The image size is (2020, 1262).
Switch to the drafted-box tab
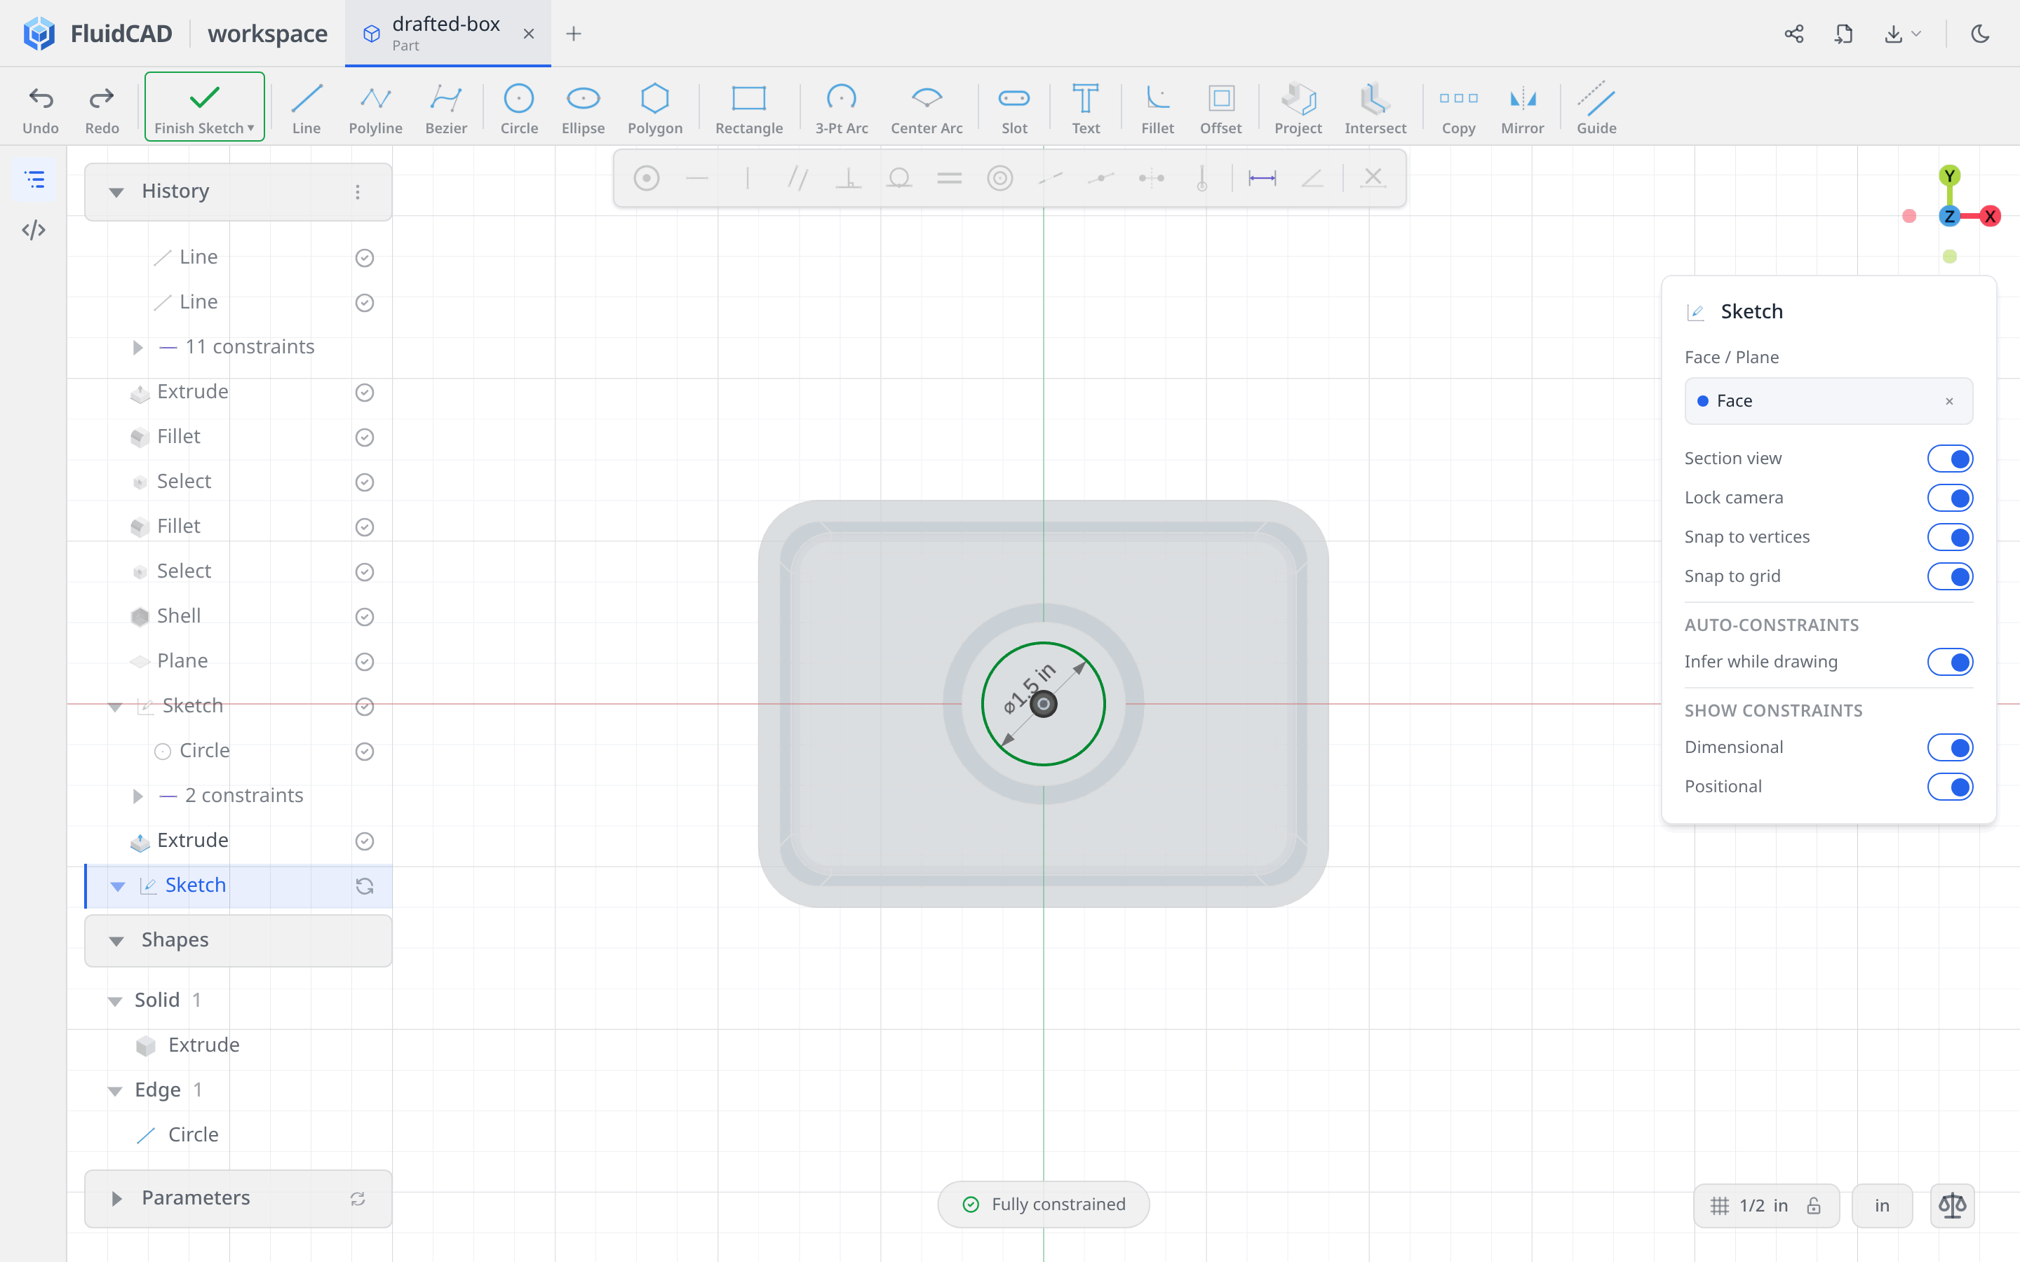click(x=446, y=34)
